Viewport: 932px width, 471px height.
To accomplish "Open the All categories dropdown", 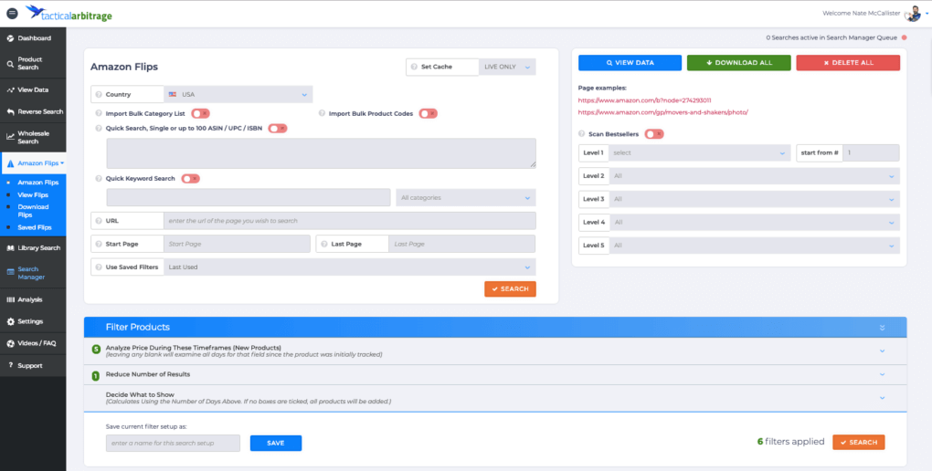I will [x=465, y=197].
